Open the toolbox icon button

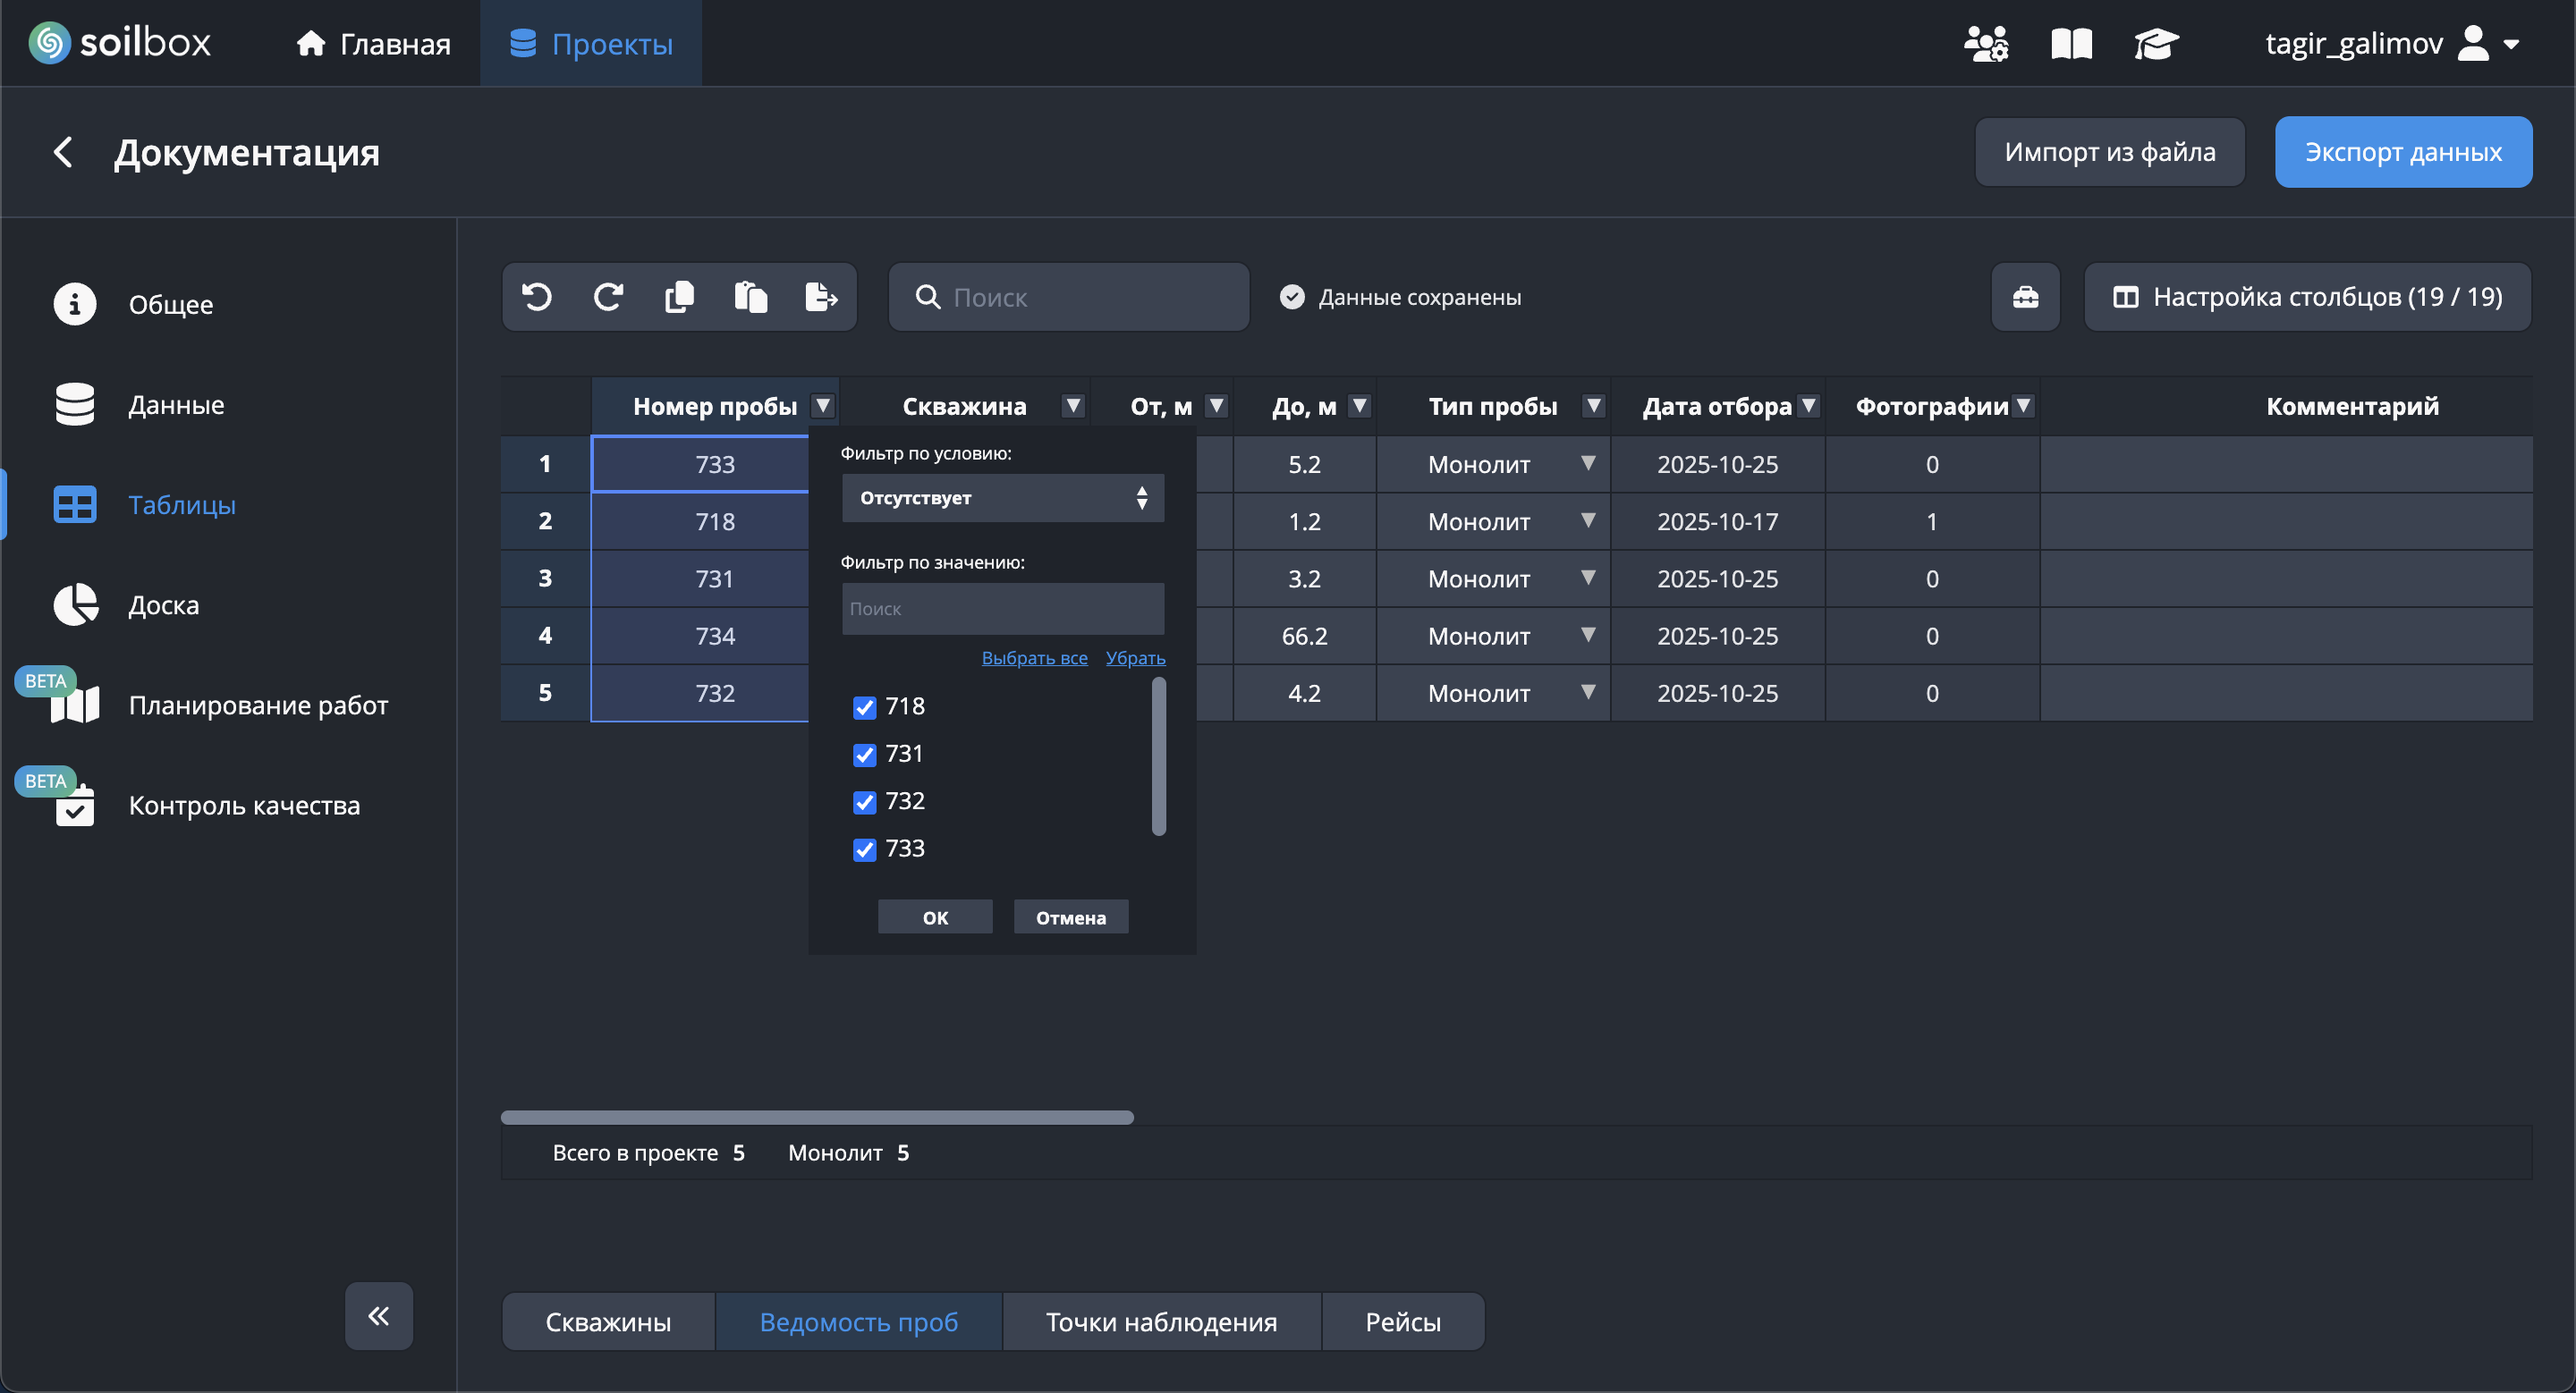tap(2025, 297)
